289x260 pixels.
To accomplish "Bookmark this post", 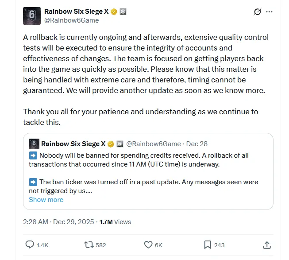I will click(x=208, y=244).
